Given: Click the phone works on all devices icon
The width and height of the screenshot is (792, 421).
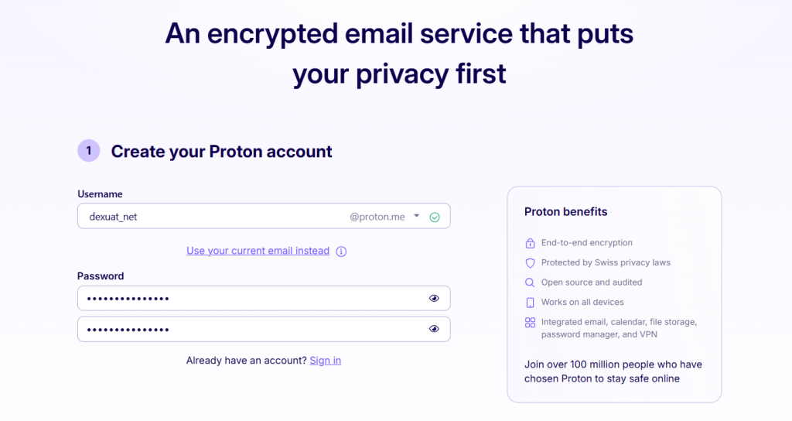Looking at the screenshot, I should [530, 303].
